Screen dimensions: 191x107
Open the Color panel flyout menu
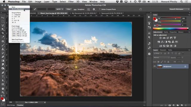pyautogui.click(x=189, y=15)
